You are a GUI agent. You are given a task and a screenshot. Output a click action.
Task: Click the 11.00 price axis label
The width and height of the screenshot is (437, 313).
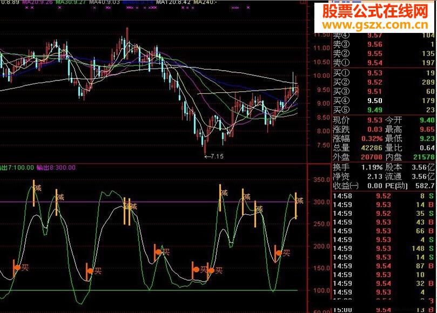321,48
